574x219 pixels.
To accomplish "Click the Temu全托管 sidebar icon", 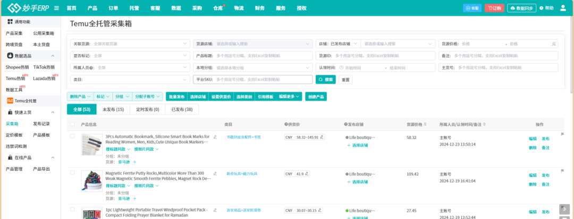I will tap(10, 101).
